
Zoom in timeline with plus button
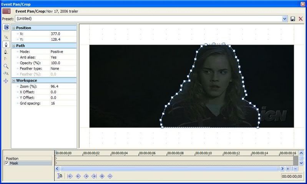(x=288, y=169)
